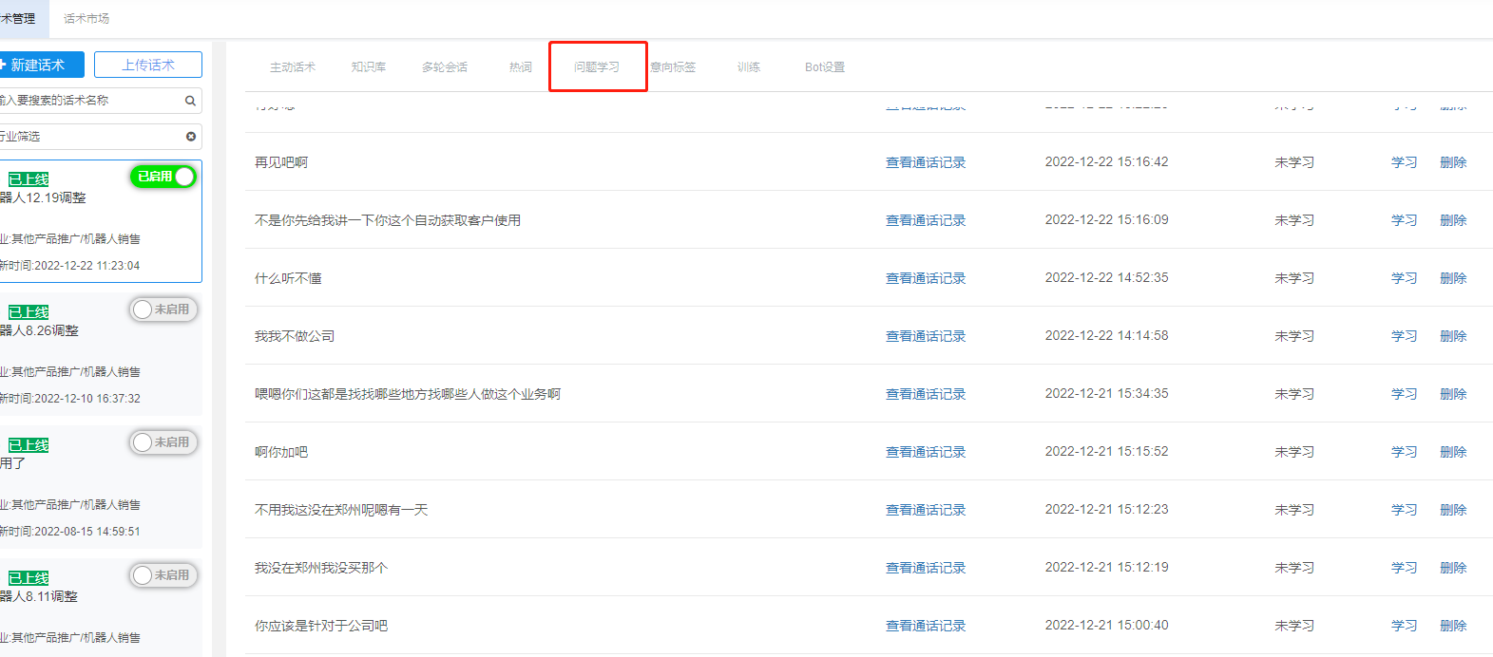Click 学习 for 再见吧啊 row
Image resolution: width=1493 pixels, height=657 pixels.
point(1404,162)
